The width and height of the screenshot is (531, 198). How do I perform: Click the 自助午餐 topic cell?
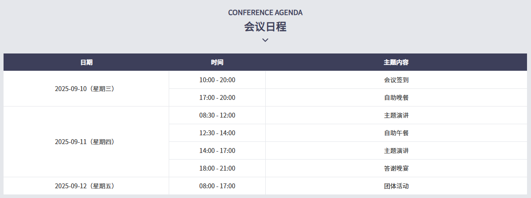pyautogui.click(x=396, y=133)
